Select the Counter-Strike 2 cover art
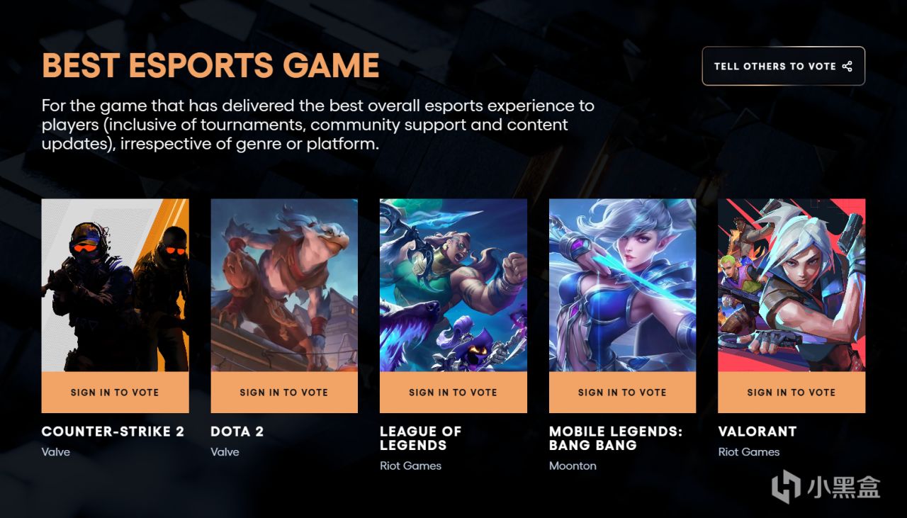 coord(115,285)
